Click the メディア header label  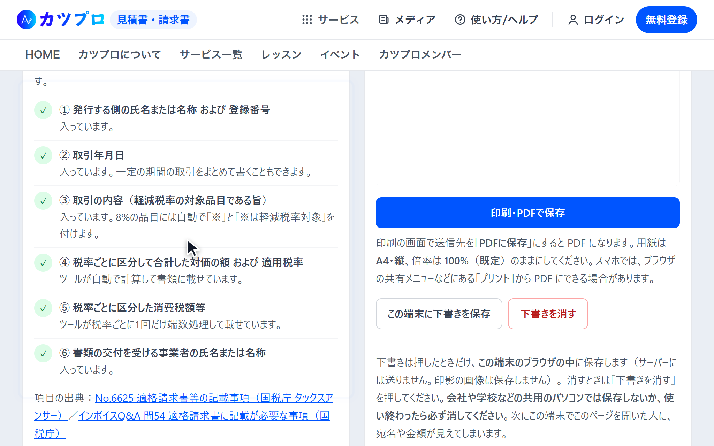pyautogui.click(x=415, y=20)
